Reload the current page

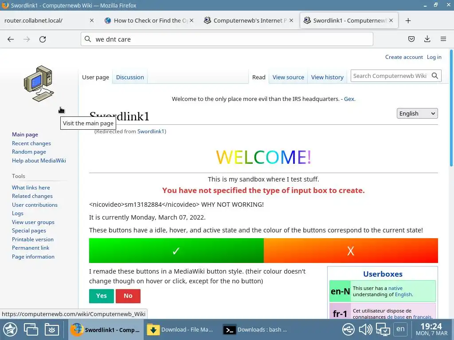[x=43, y=39]
